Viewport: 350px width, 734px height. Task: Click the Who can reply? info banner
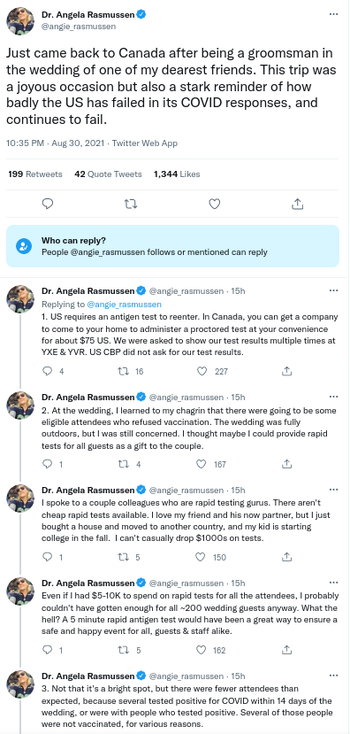173,246
